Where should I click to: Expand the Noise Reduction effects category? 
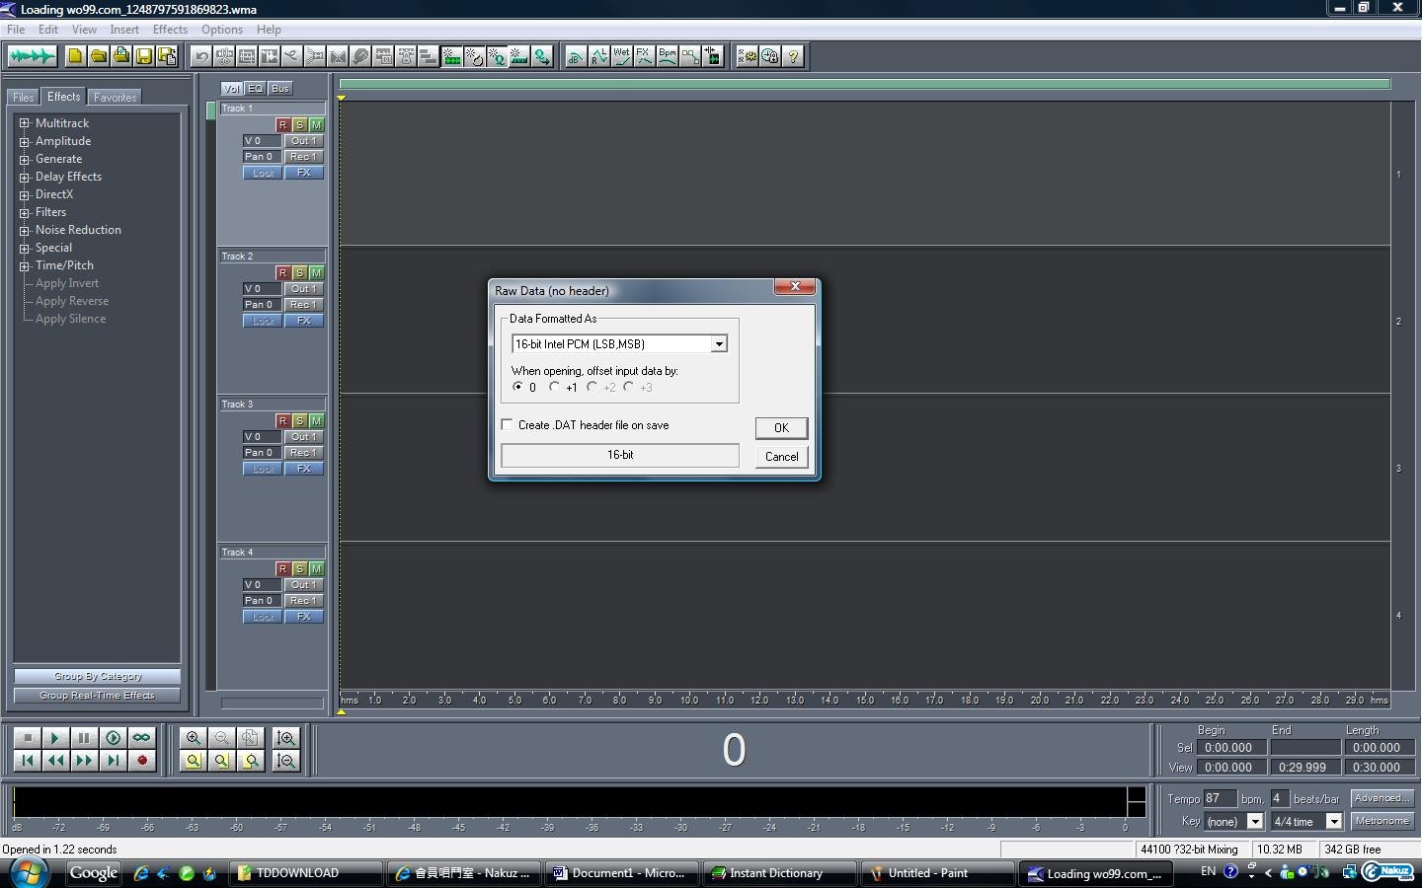[25, 230]
